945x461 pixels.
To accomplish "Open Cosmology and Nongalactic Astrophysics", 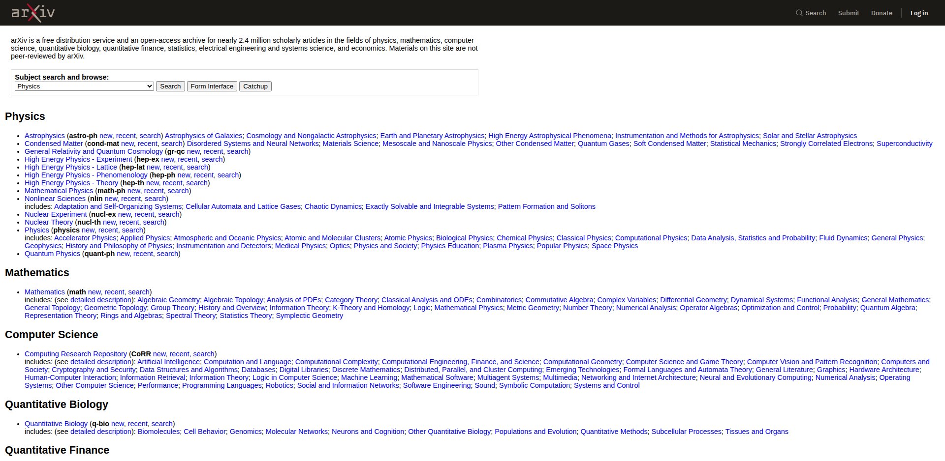I will click(x=311, y=136).
